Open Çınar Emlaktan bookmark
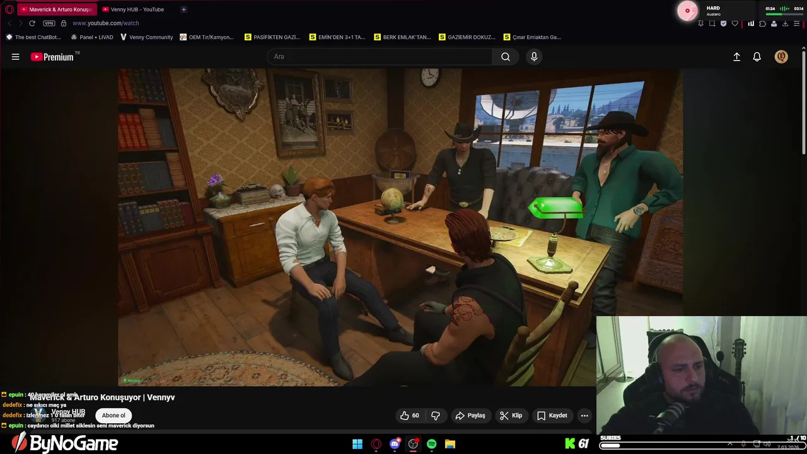The height and width of the screenshot is (454, 807). coord(532,37)
